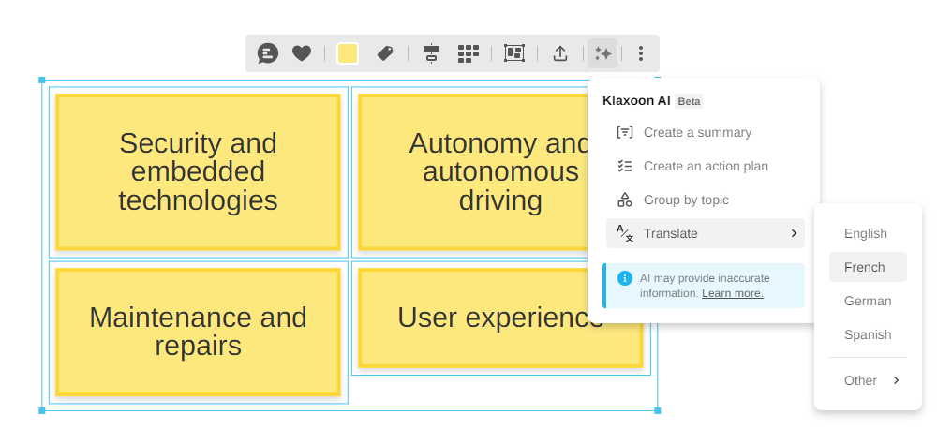The image size is (952, 444).
Task: Click the heart like icon
Action: [x=301, y=53]
